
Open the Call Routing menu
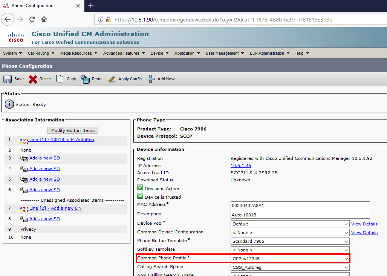pyautogui.click(x=41, y=53)
